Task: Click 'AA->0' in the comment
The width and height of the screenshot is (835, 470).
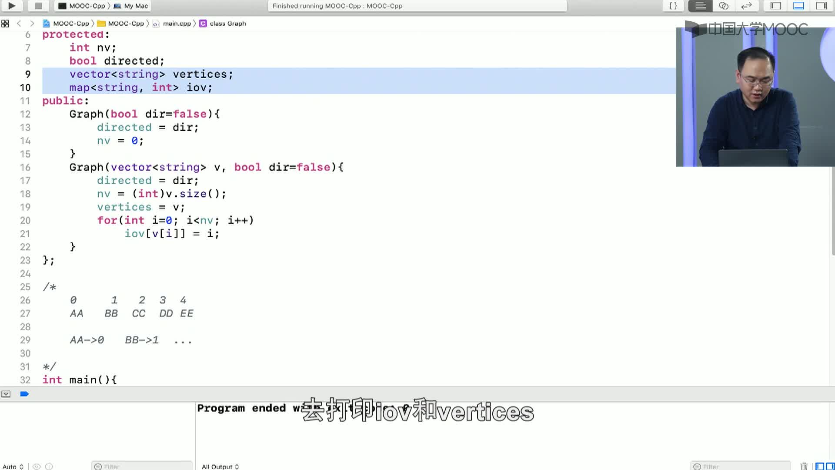Action: (87, 340)
